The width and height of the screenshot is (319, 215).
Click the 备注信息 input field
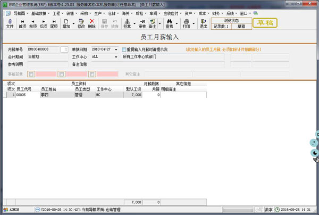coord(158,64)
